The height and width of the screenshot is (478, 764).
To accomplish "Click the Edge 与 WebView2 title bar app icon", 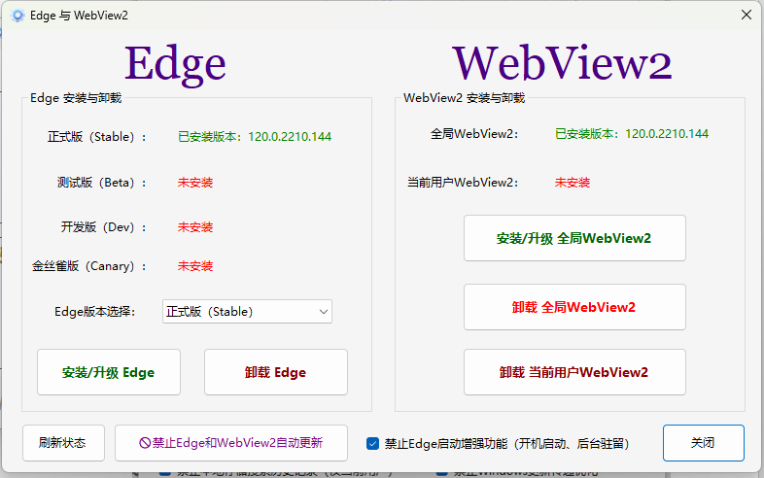I will 17,16.
